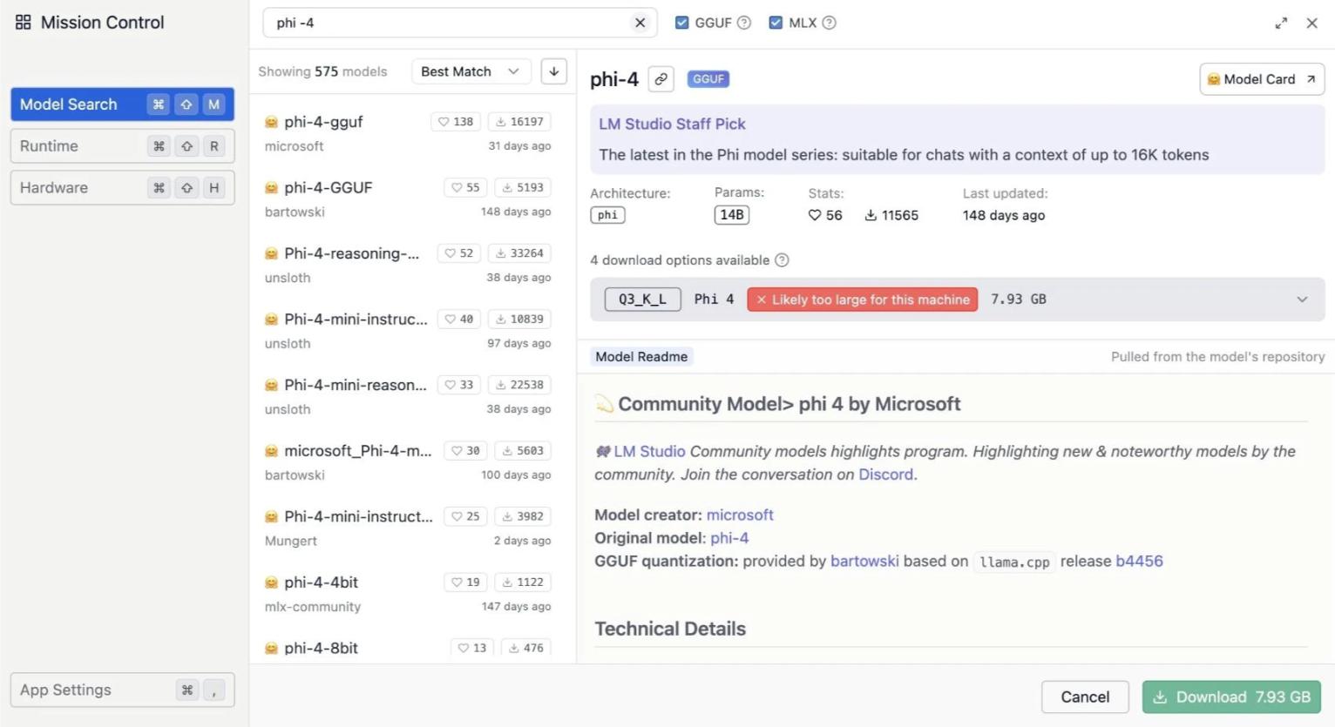Select microsoft_Phi-4-m by bartowski result

coord(408,462)
